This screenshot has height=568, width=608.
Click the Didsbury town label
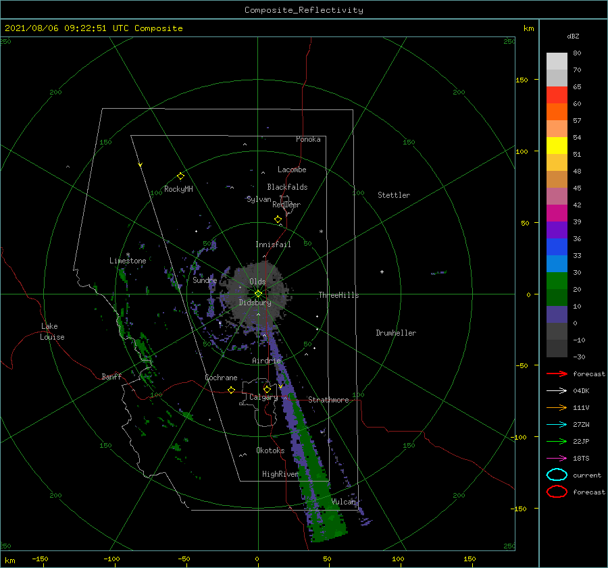click(x=255, y=303)
